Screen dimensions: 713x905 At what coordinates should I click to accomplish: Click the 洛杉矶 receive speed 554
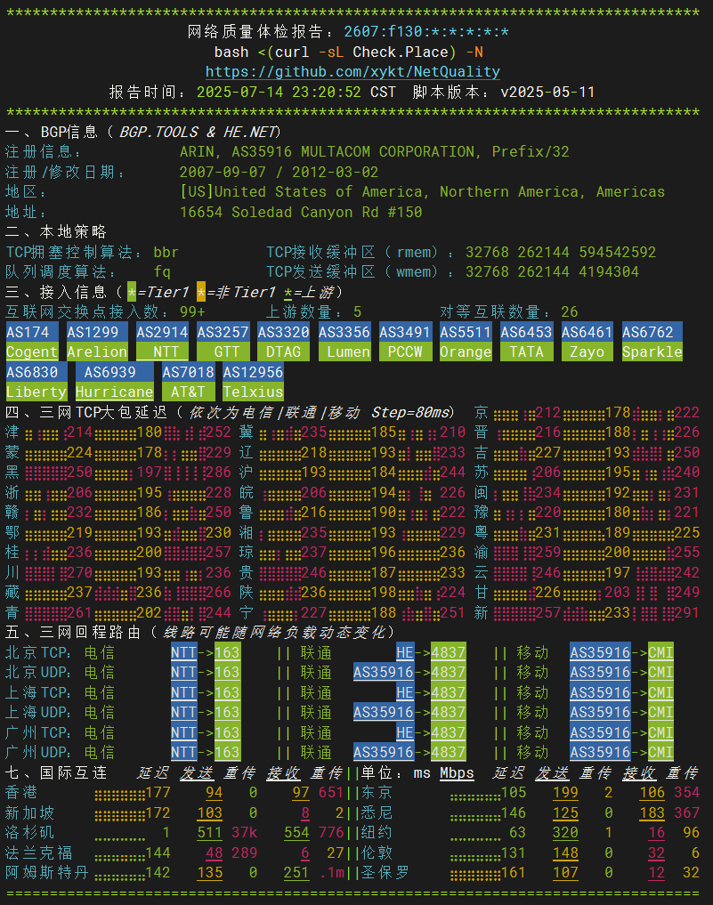(296, 833)
